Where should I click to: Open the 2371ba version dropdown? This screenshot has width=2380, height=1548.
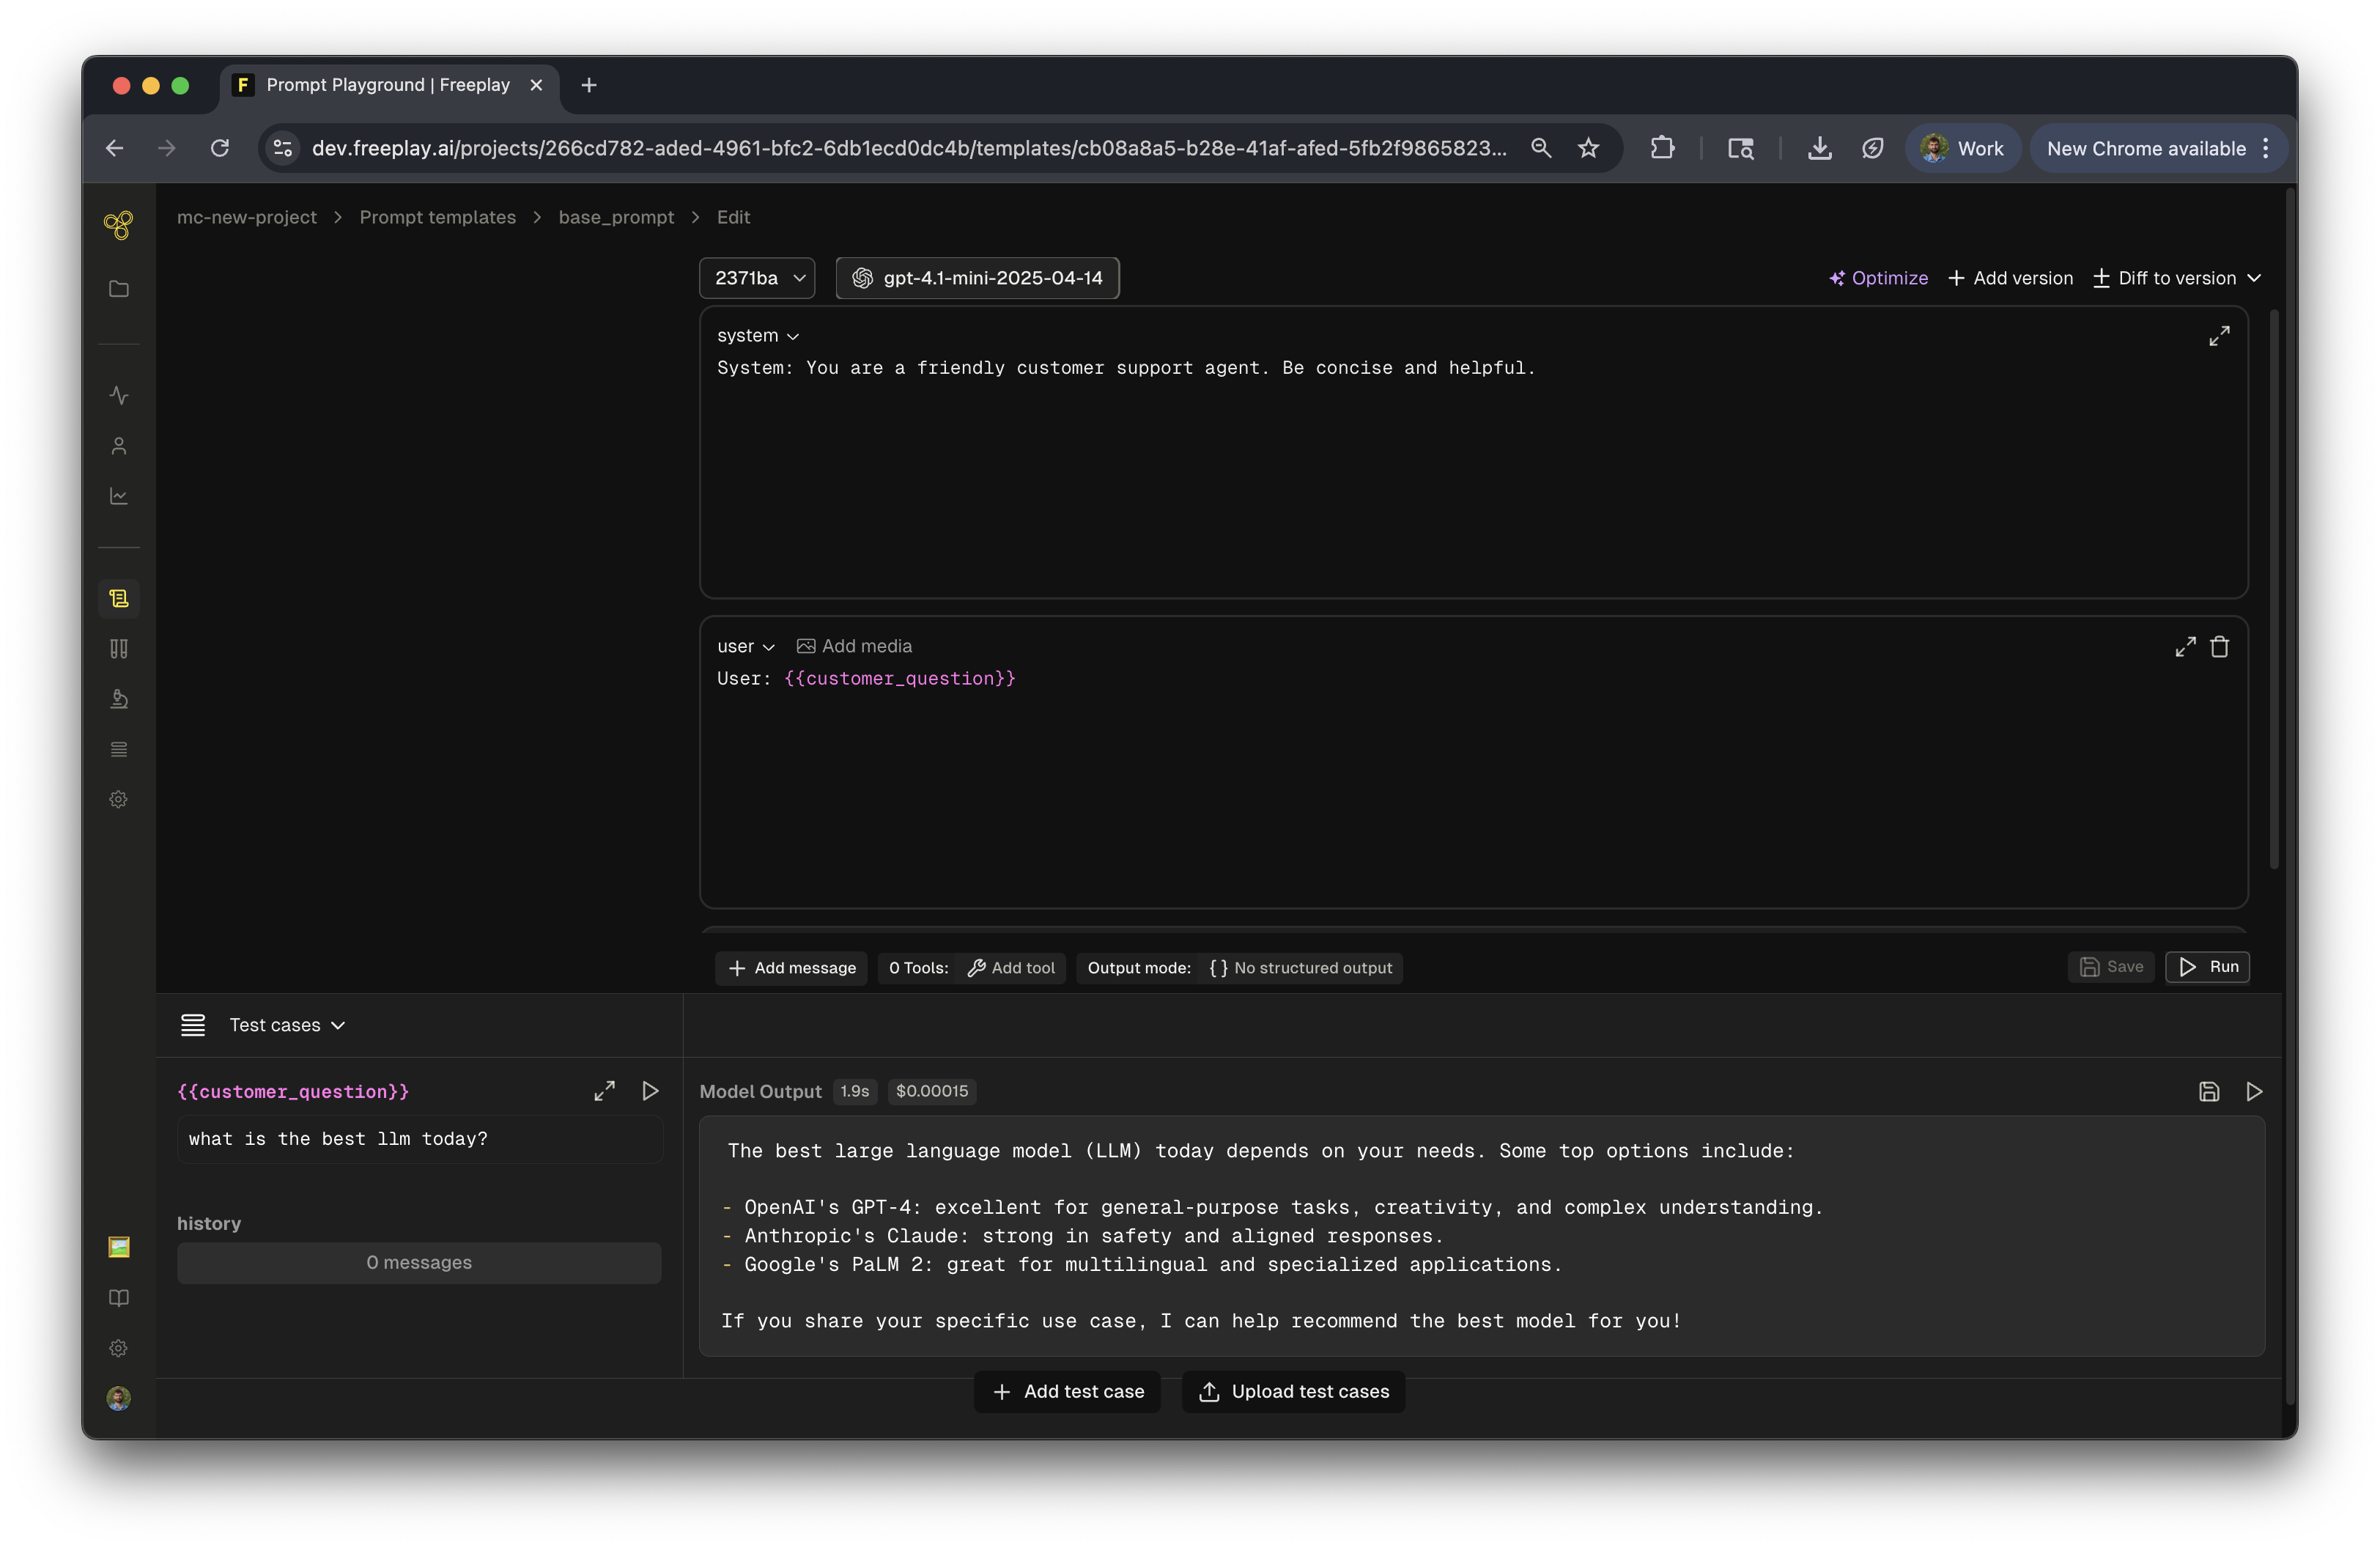(x=757, y=278)
